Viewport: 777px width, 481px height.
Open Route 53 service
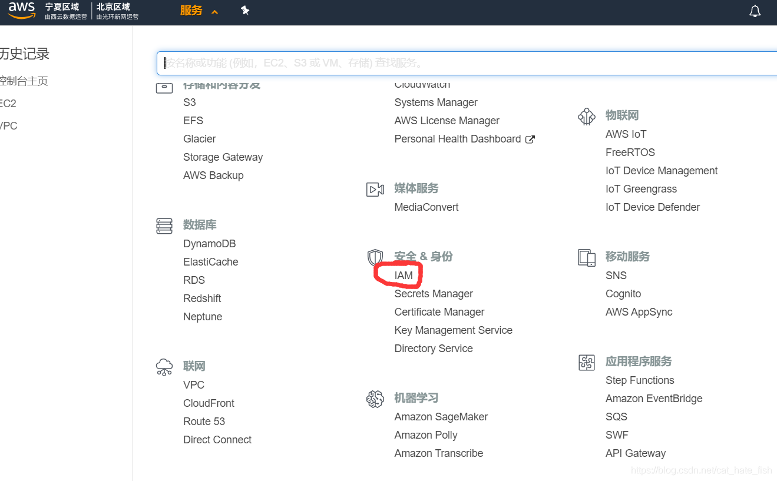point(204,422)
